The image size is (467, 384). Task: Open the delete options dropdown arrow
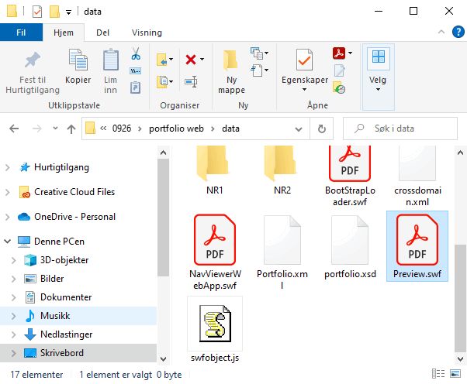point(202,59)
